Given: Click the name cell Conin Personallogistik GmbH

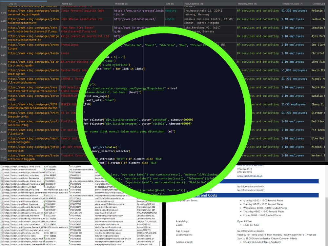Looking at the screenshot, I should [82, 11].
